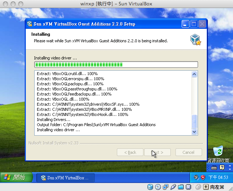
Task: Click the macOS zoom button of VirtualBox window
Action: click(x=21, y=4)
